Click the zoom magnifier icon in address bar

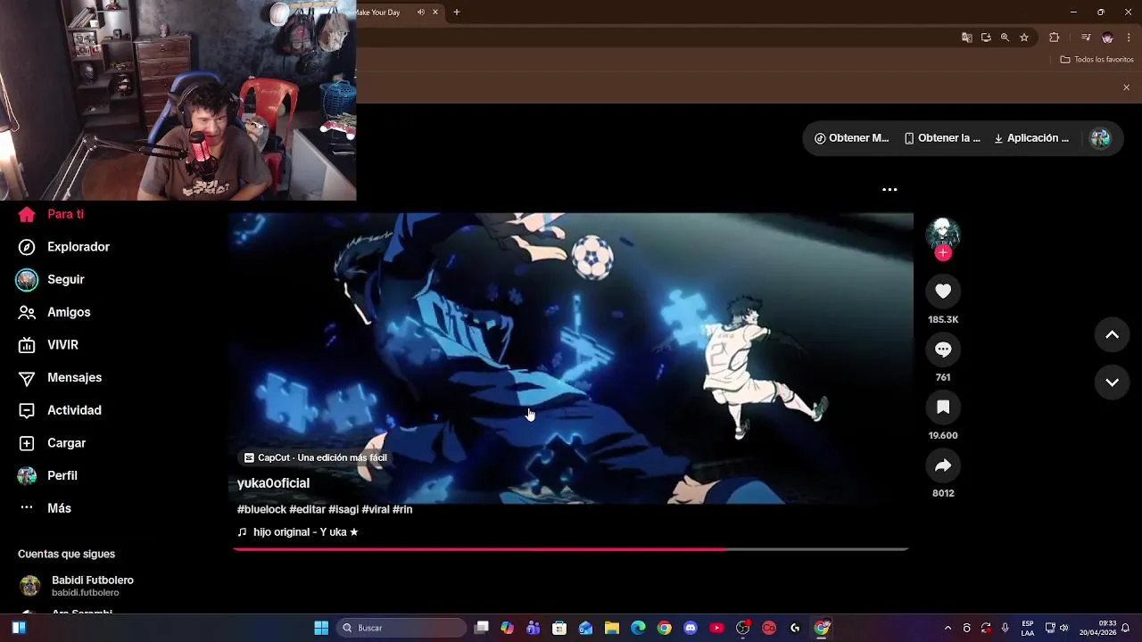1005,37
